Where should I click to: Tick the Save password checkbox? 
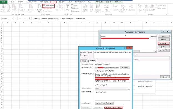click(96, 85)
